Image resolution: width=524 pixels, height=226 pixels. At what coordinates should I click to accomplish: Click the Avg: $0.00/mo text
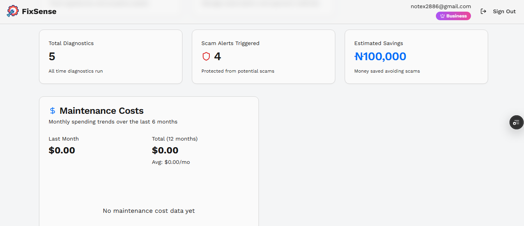click(x=171, y=162)
